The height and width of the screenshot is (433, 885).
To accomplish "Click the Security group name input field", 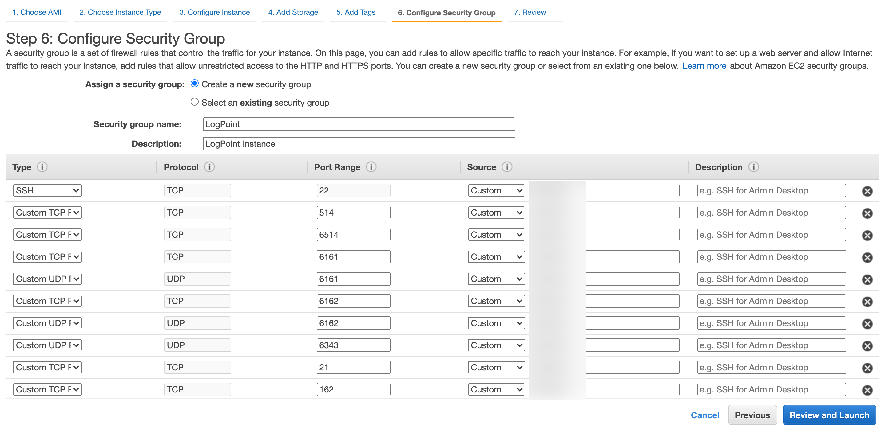I will coord(358,124).
